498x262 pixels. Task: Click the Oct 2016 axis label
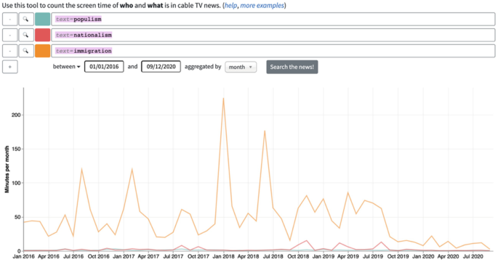coord(98,256)
